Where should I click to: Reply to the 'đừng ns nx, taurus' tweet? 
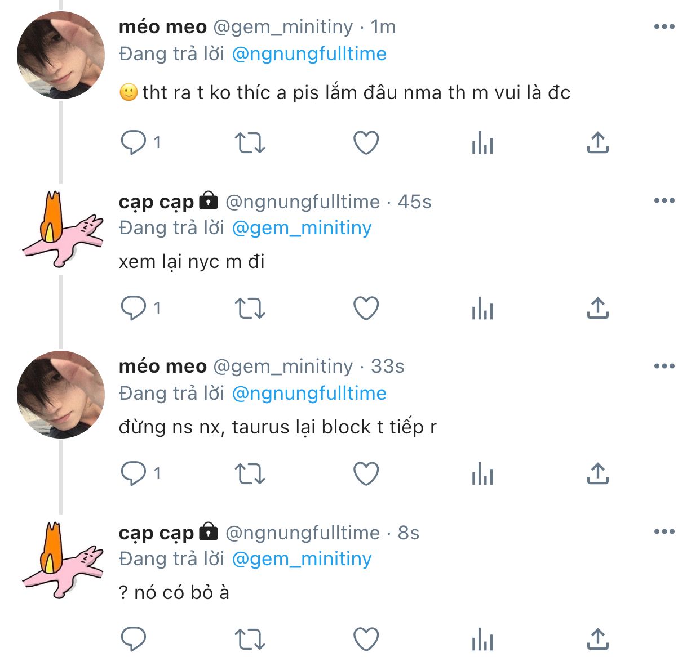coord(134,473)
